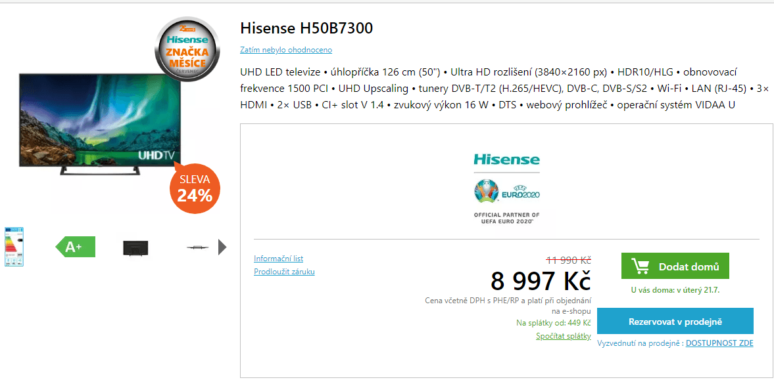The image size is (774, 380).
Task: Click the product specifications description paragraph
Action: point(504,89)
